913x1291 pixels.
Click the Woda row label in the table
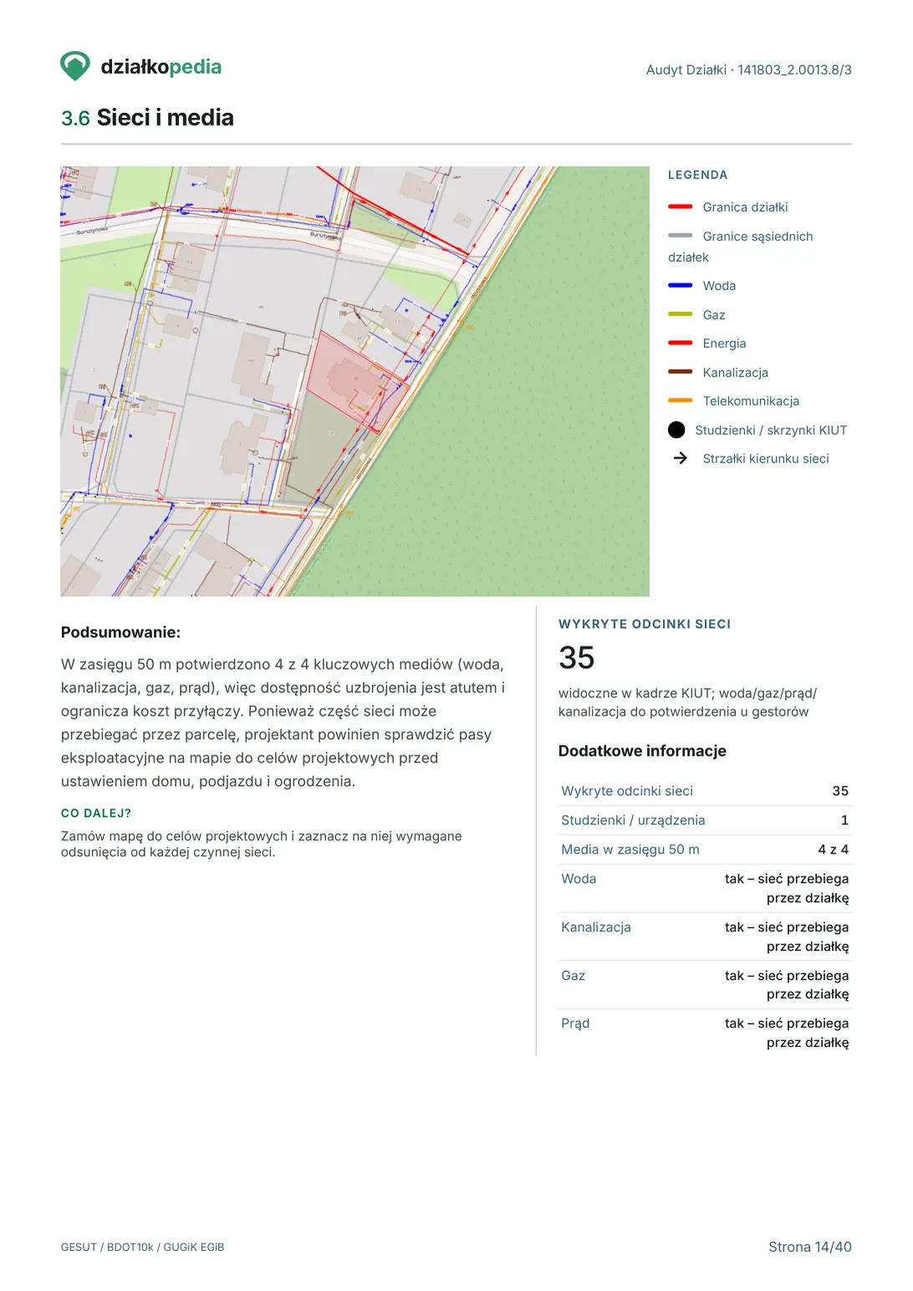click(579, 879)
